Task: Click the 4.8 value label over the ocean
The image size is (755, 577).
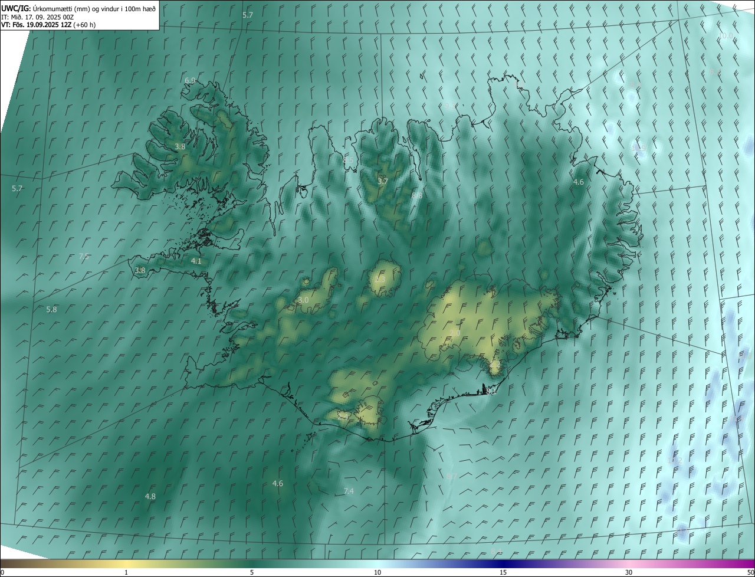Action: 150,496
